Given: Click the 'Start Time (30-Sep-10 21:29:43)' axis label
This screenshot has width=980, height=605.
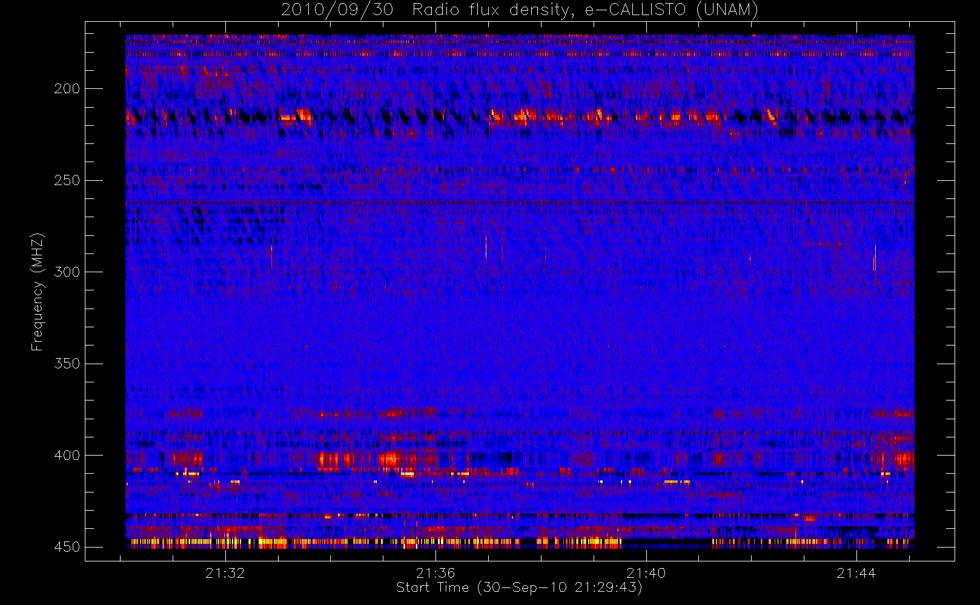Looking at the screenshot, I should (519, 587).
